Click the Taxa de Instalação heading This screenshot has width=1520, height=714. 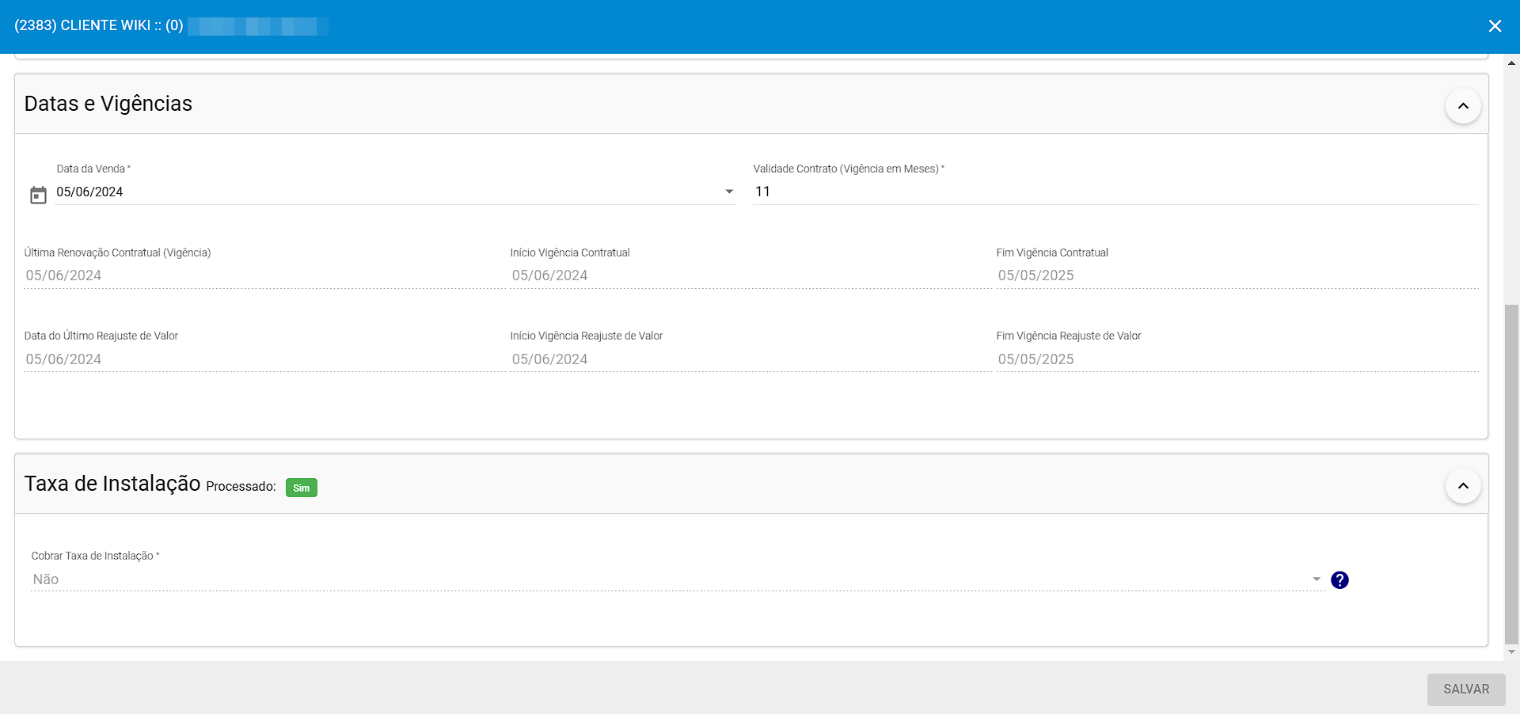click(112, 484)
